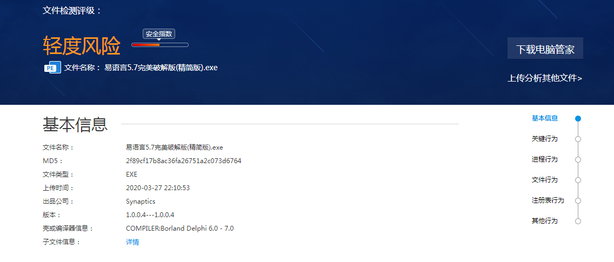Click the 文件检测评级 label
The height and width of the screenshot is (262, 614).
tap(72, 11)
